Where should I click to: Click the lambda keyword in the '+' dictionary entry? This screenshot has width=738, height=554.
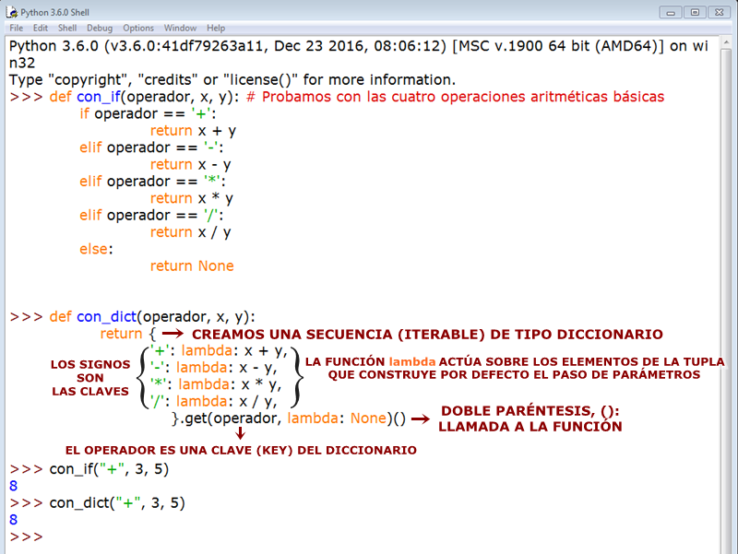(208, 350)
